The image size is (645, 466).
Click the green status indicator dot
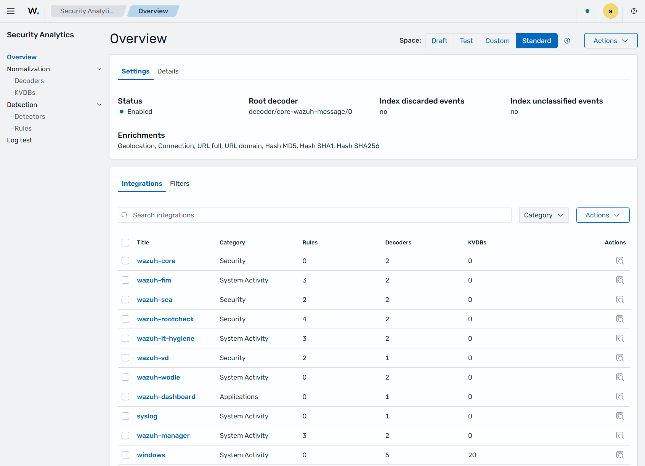click(x=587, y=11)
